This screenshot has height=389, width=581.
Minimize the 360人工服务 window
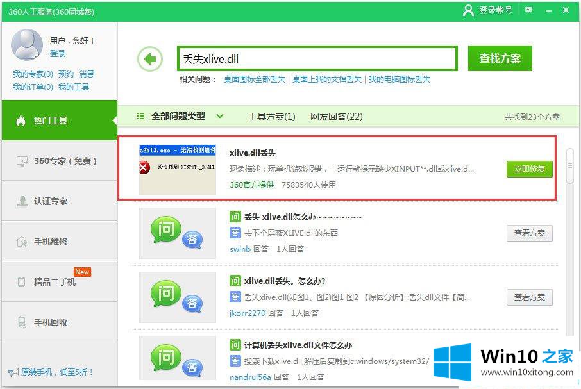(548, 11)
